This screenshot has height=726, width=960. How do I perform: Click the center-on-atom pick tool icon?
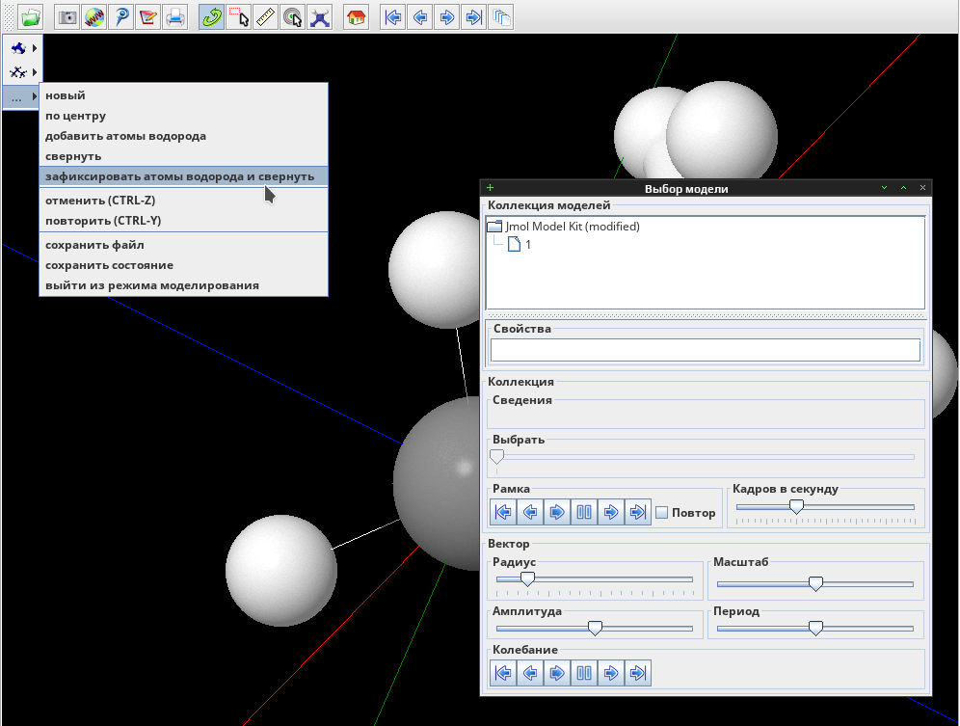pyautogui.click(x=293, y=17)
